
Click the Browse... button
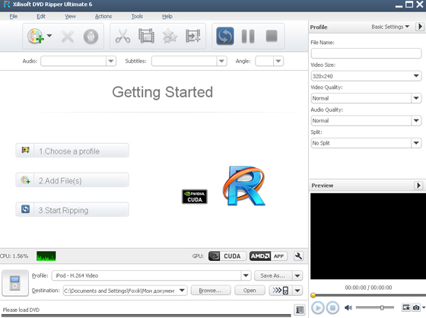(211, 291)
